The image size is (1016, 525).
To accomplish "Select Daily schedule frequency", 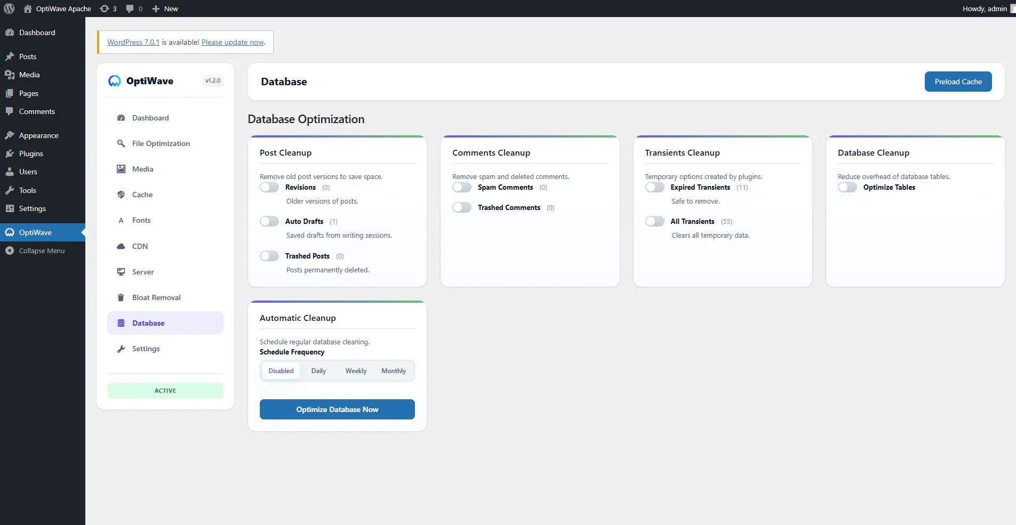I will [318, 371].
